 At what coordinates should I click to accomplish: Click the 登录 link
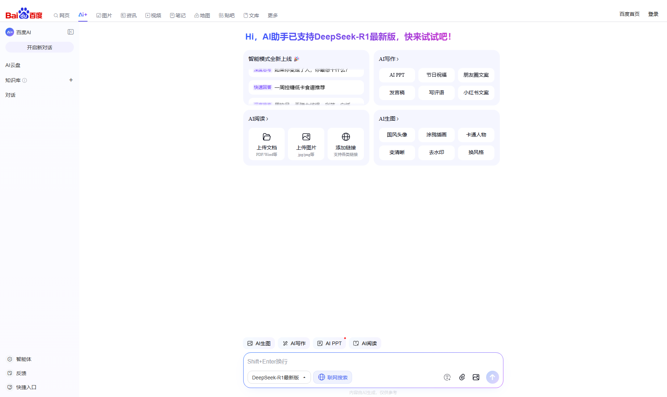(x=653, y=14)
